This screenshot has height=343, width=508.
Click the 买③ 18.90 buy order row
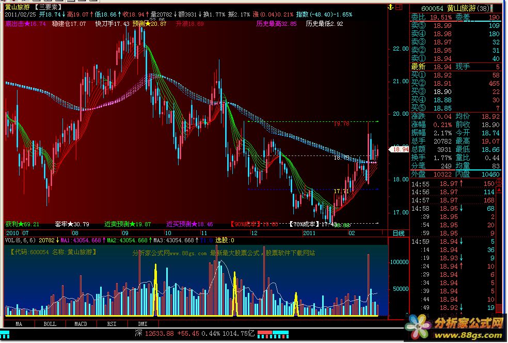(x=455, y=92)
